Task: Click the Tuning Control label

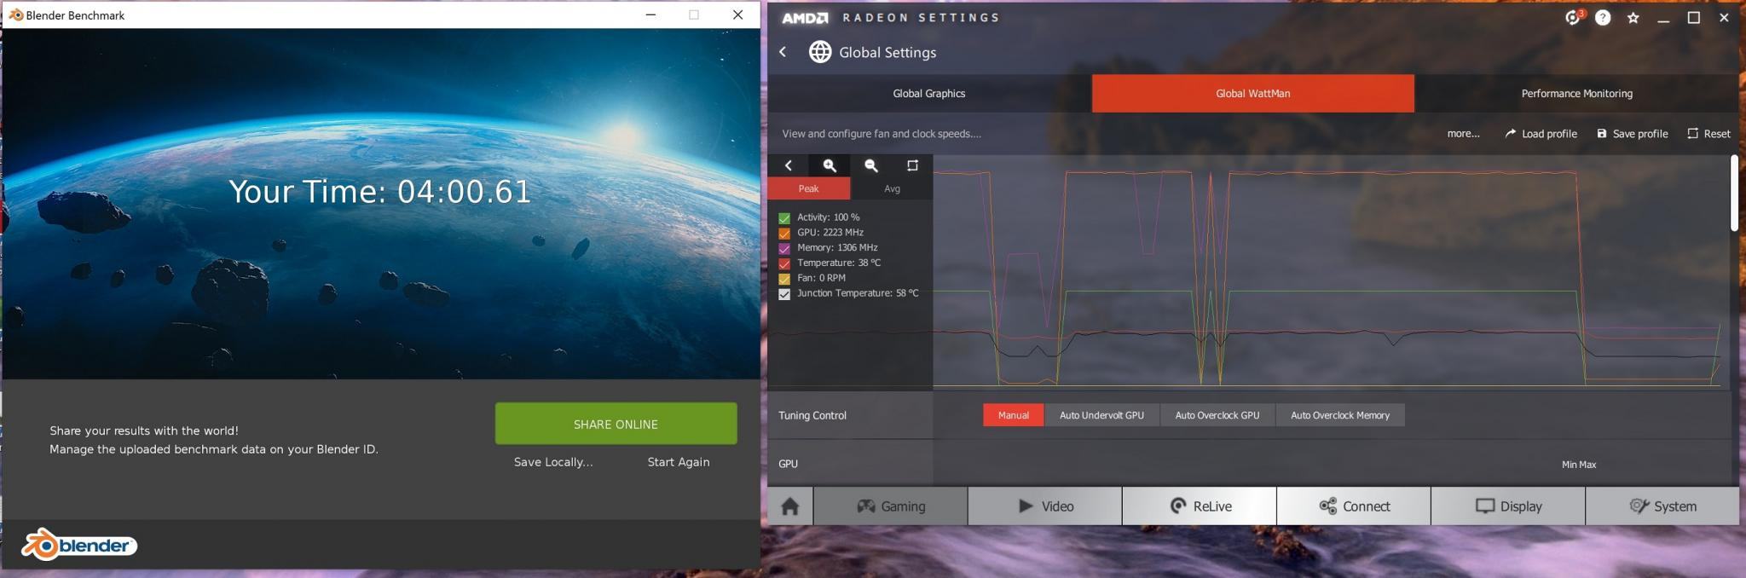Action: [812, 415]
